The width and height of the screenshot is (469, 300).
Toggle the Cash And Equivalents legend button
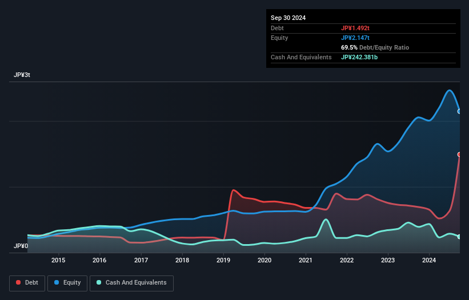tap(131, 283)
